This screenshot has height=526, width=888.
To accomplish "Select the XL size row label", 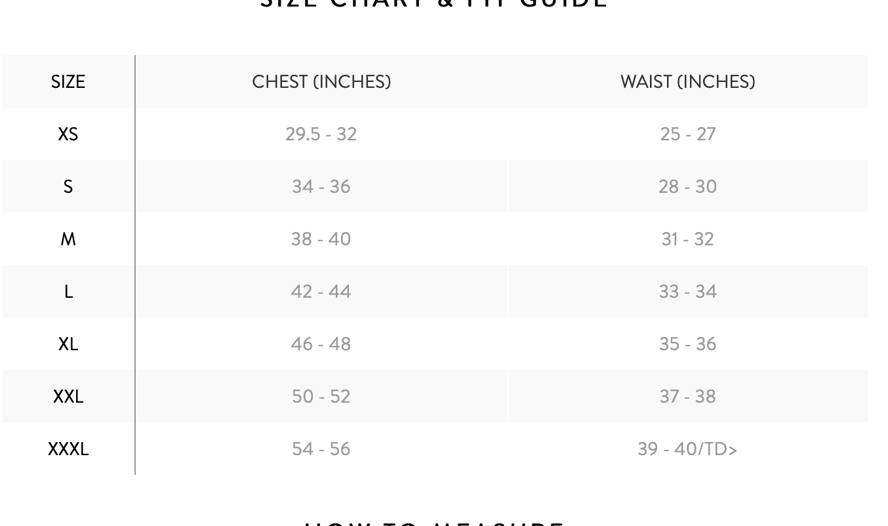I will coord(68,344).
